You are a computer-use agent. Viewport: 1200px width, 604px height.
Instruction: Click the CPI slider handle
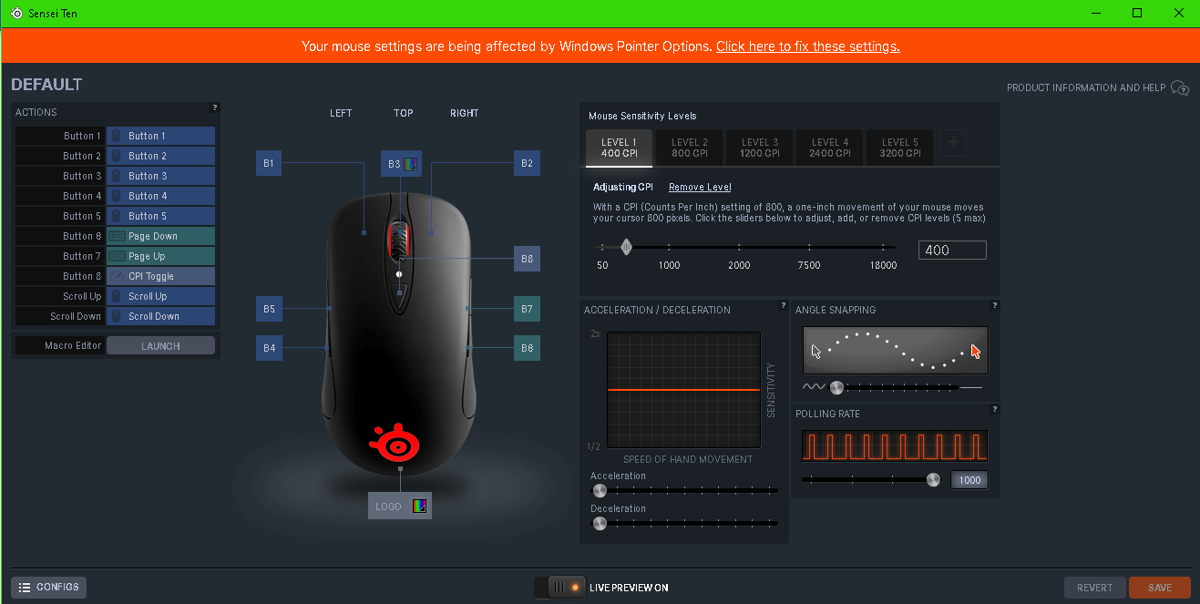point(626,247)
